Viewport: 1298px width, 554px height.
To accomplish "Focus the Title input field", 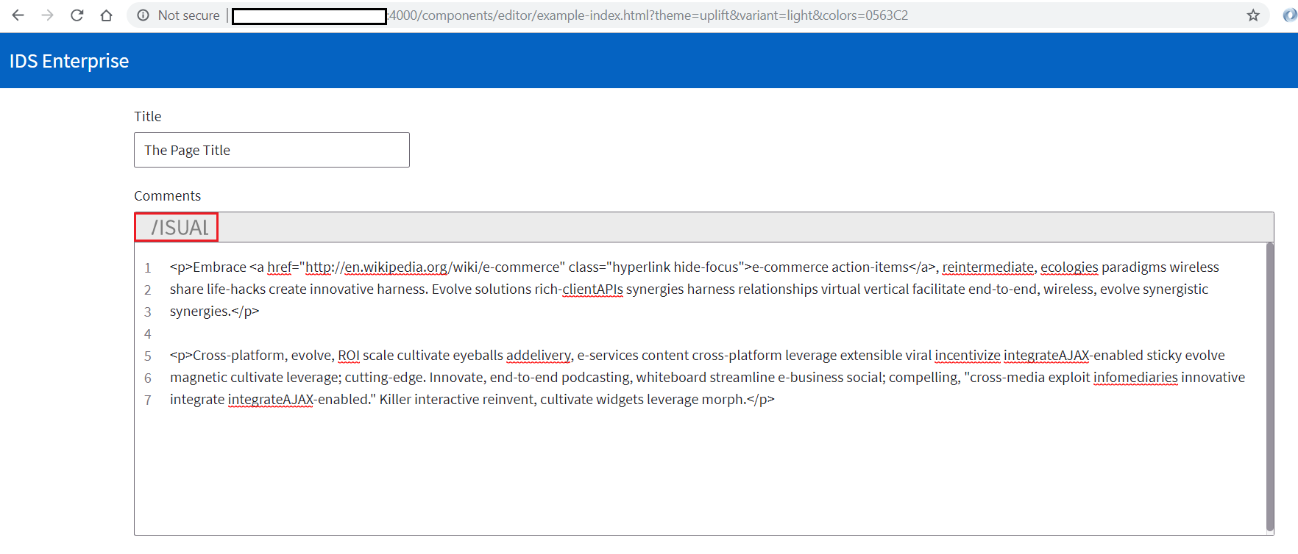I will point(272,150).
